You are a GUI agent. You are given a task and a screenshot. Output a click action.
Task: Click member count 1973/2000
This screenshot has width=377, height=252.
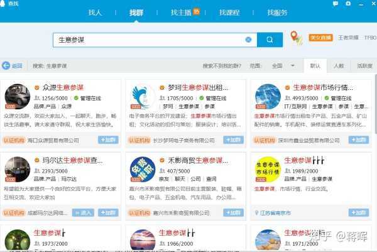(55, 244)
